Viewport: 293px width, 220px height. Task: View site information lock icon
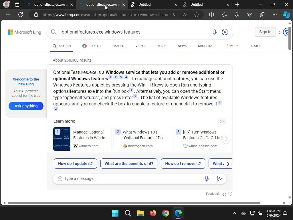36,15
